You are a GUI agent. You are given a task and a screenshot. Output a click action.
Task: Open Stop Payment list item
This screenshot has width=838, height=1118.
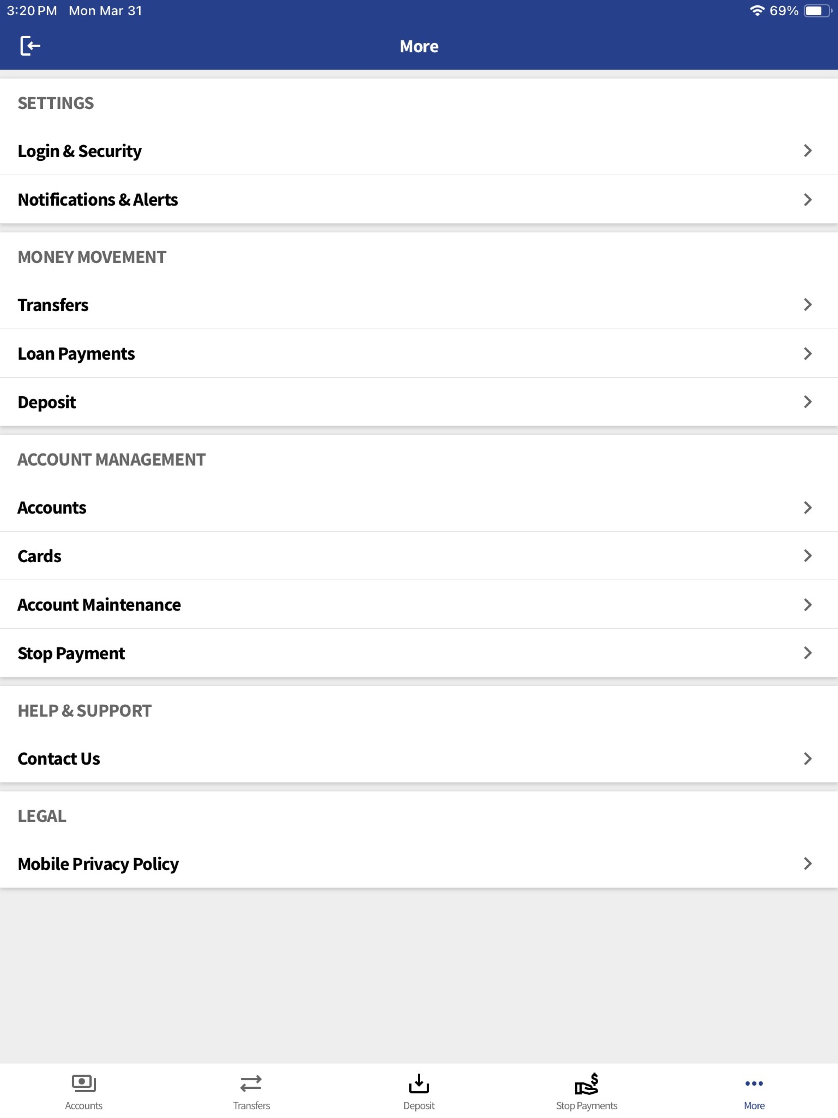point(419,653)
